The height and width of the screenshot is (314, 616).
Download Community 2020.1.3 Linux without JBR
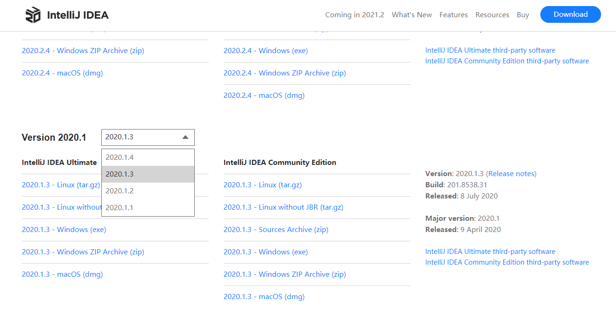(283, 207)
